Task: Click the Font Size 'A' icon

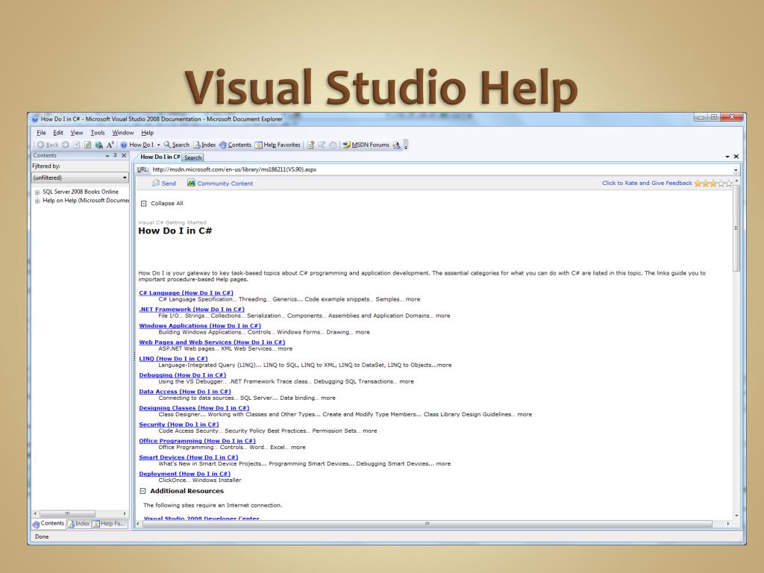Action: (x=110, y=145)
